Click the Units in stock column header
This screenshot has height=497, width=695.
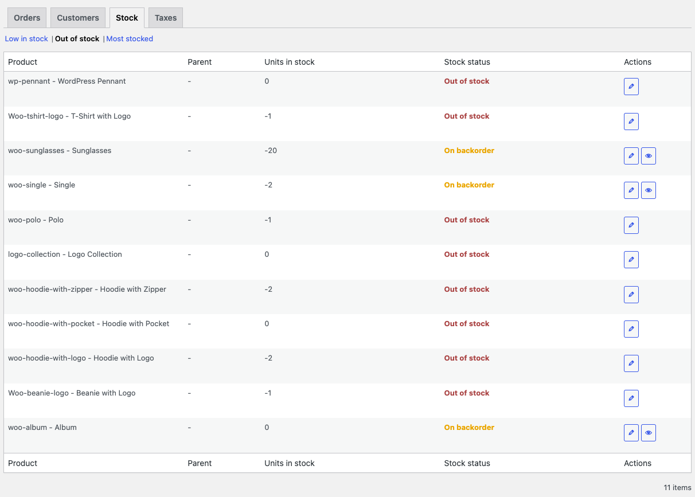coord(289,62)
